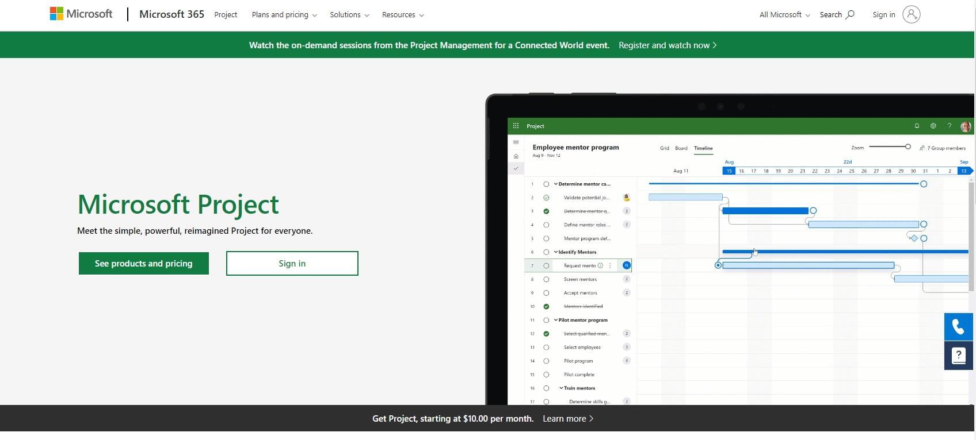Click the Microsoft 365 brand link
Viewport: 976px width, 440px height.
pos(171,14)
